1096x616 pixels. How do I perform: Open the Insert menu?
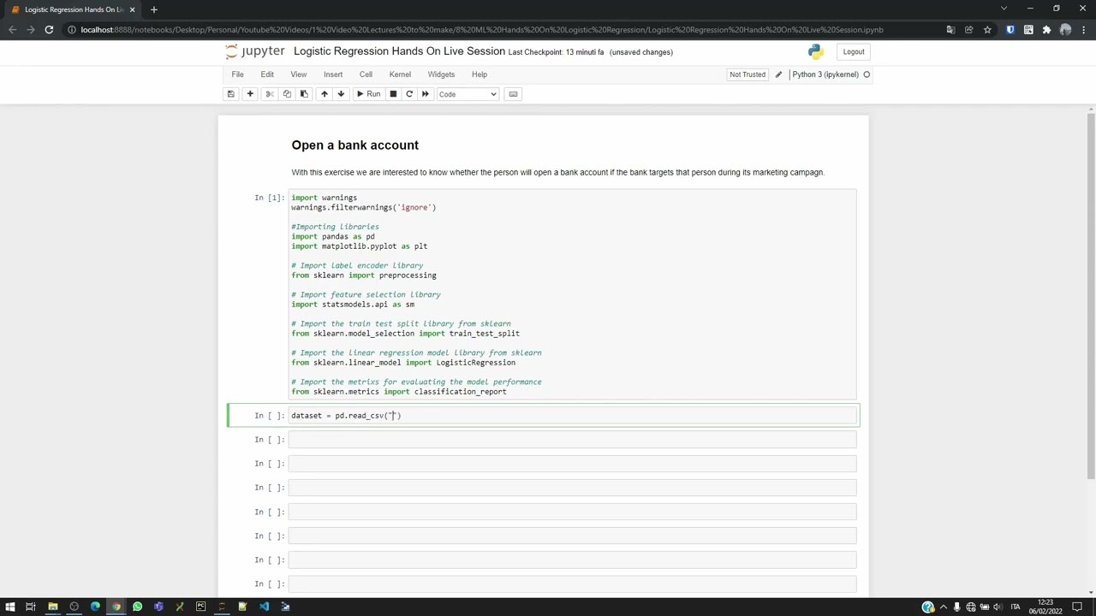pyautogui.click(x=333, y=74)
